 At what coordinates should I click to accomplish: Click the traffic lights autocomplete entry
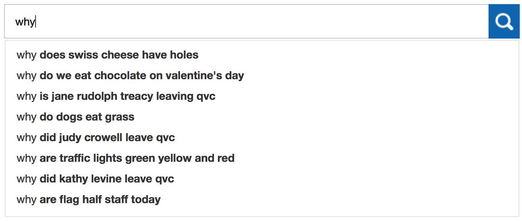pyautogui.click(x=125, y=158)
